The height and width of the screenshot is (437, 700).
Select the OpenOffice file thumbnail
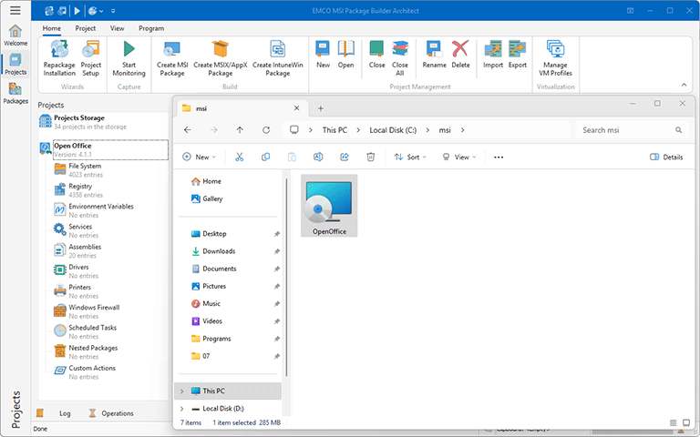pyautogui.click(x=329, y=205)
